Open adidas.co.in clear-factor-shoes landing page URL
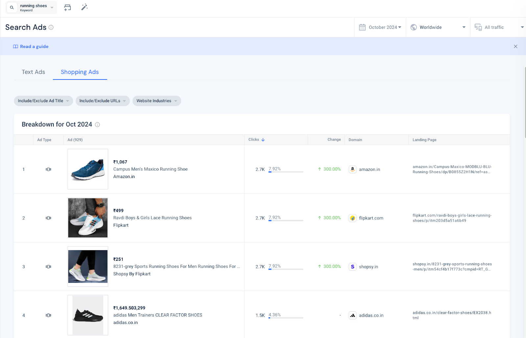Screen dimensions: 526x338 coord(452,315)
